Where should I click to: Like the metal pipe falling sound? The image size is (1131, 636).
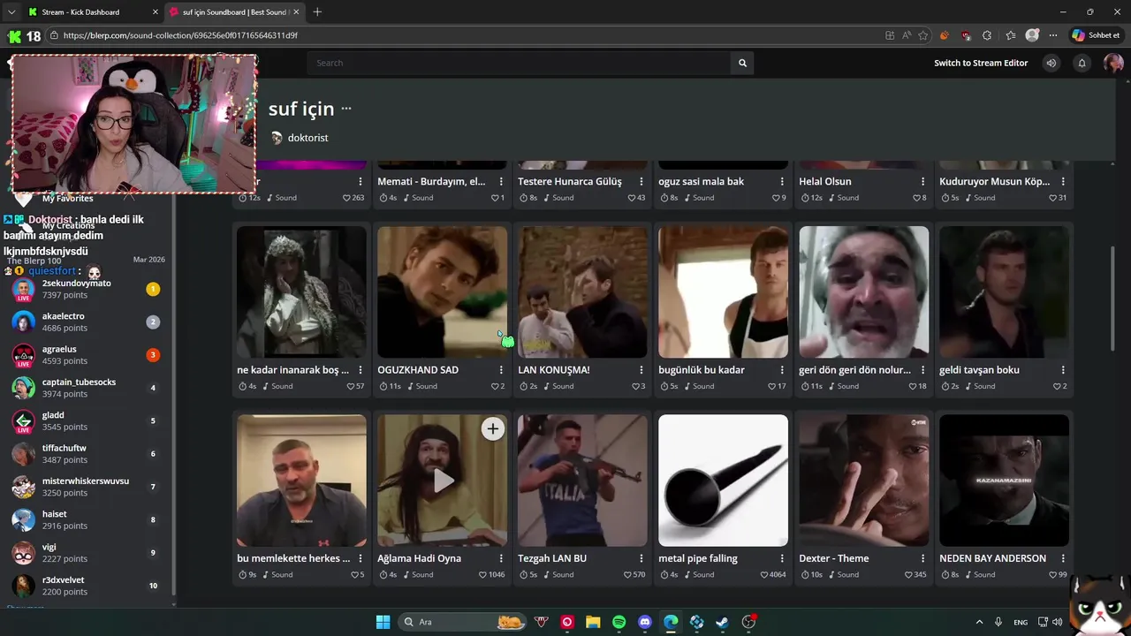[x=763, y=575]
